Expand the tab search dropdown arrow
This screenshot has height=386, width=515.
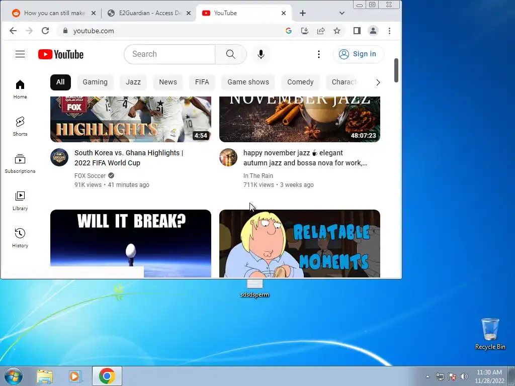tap(341, 13)
